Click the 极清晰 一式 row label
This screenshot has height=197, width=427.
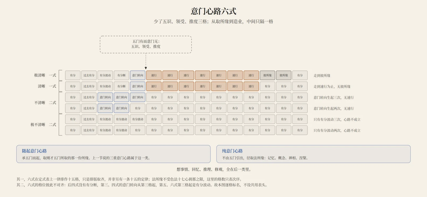coord(45,75)
